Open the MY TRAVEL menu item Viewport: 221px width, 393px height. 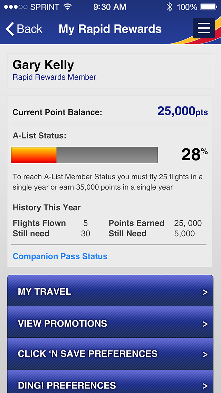tap(45, 292)
